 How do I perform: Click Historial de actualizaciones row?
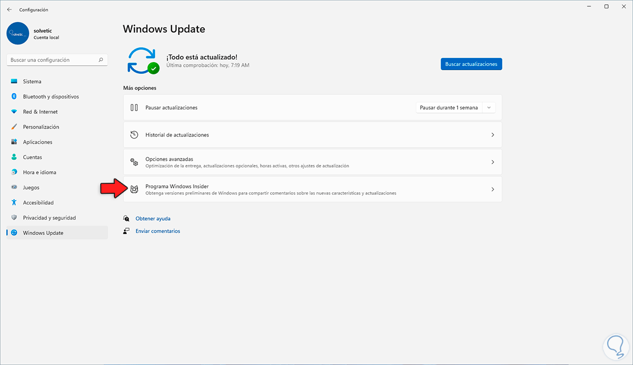(313, 135)
